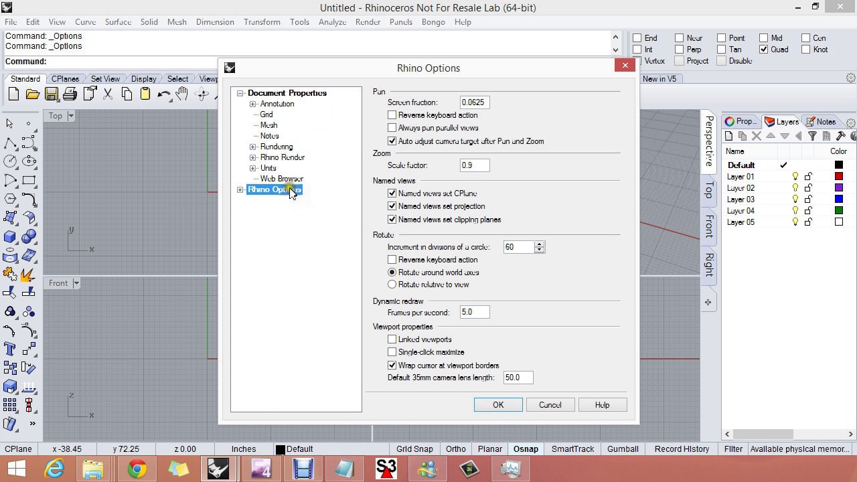Click the Cut scissors icon
857x482 pixels.
pyautogui.click(x=108, y=94)
